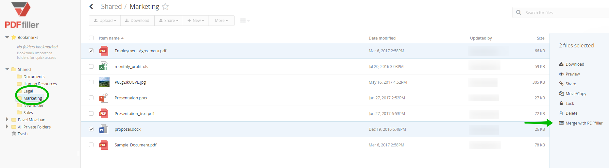This screenshot has width=609, height=168.
Task: Click the Lock action link
Action: (570, 103)
